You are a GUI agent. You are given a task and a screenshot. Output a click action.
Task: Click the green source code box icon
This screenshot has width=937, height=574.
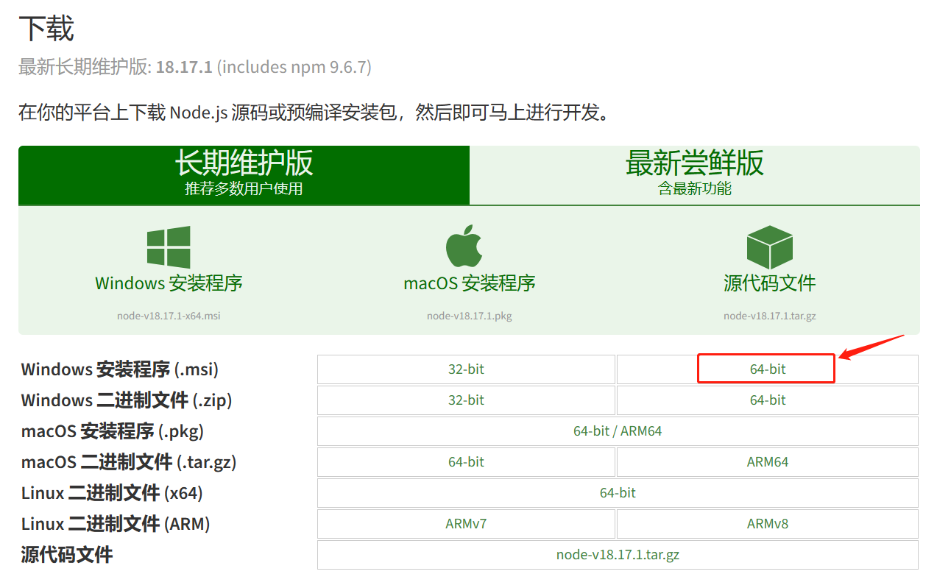click(x=769, y=247)
